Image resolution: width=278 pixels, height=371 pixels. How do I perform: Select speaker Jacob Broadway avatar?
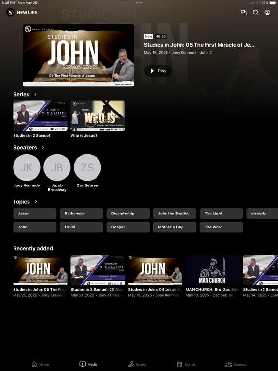click(x=57, y=168)
